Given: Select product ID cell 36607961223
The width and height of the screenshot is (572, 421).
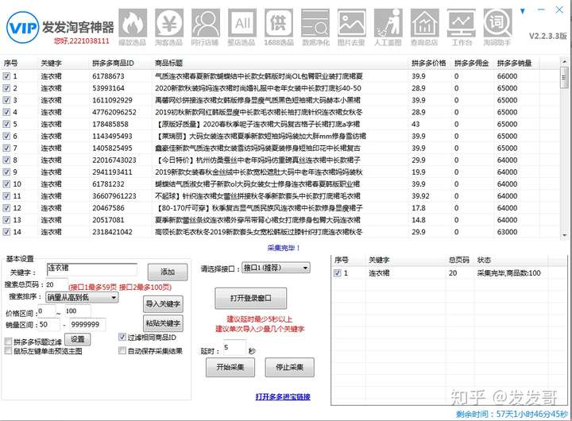Looking at the screenshot, I should click(114, 196).
